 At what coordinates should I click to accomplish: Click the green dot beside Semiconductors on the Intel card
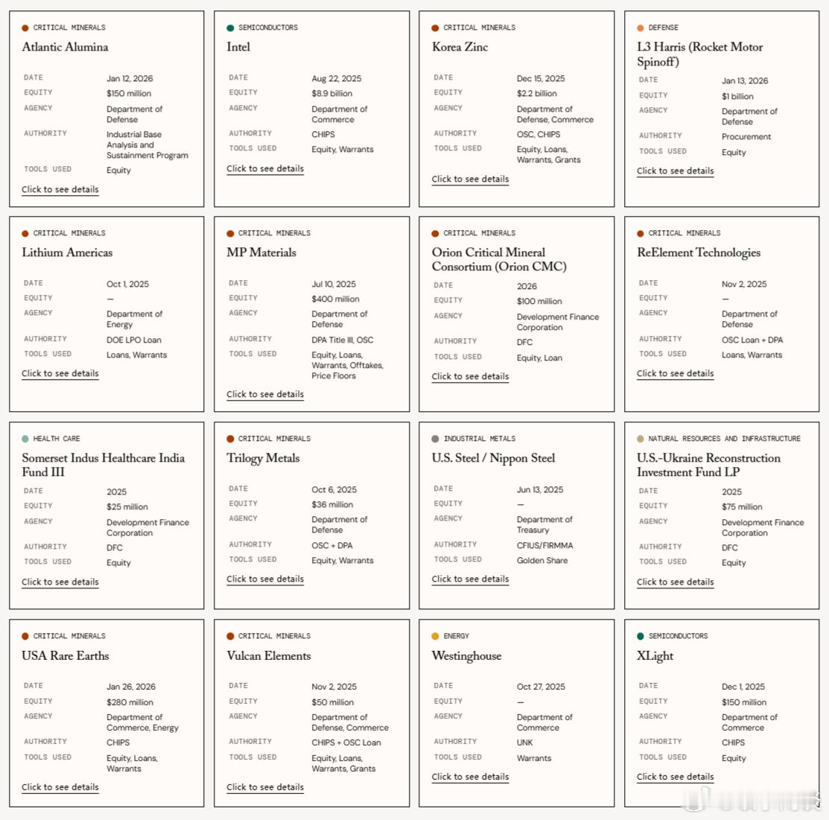pyautogui.click(x=230, y=28)
